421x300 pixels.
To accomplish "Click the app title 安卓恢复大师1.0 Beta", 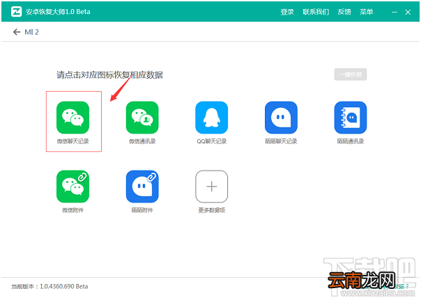I will click(58, 12).
